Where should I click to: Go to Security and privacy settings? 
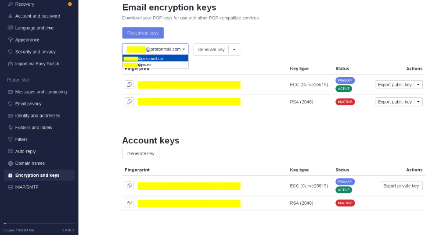pyautogui.click(x=35, y=52)
